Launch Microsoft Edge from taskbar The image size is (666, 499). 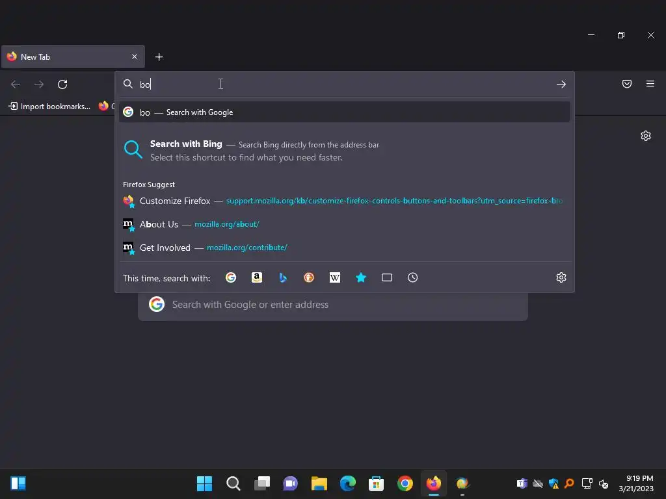coord(348,483)
